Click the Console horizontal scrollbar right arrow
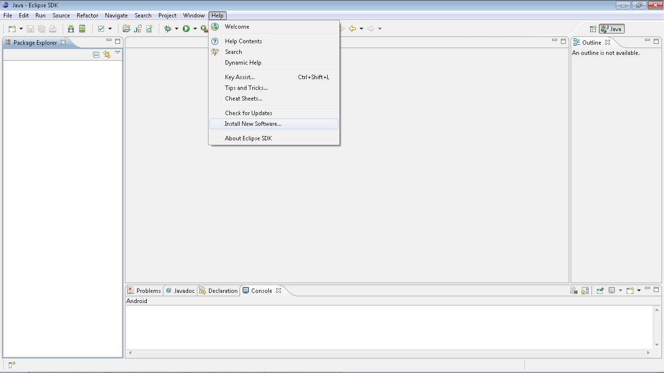The width and height of the screenshot is (664, 373). click(x=649, y=353)
